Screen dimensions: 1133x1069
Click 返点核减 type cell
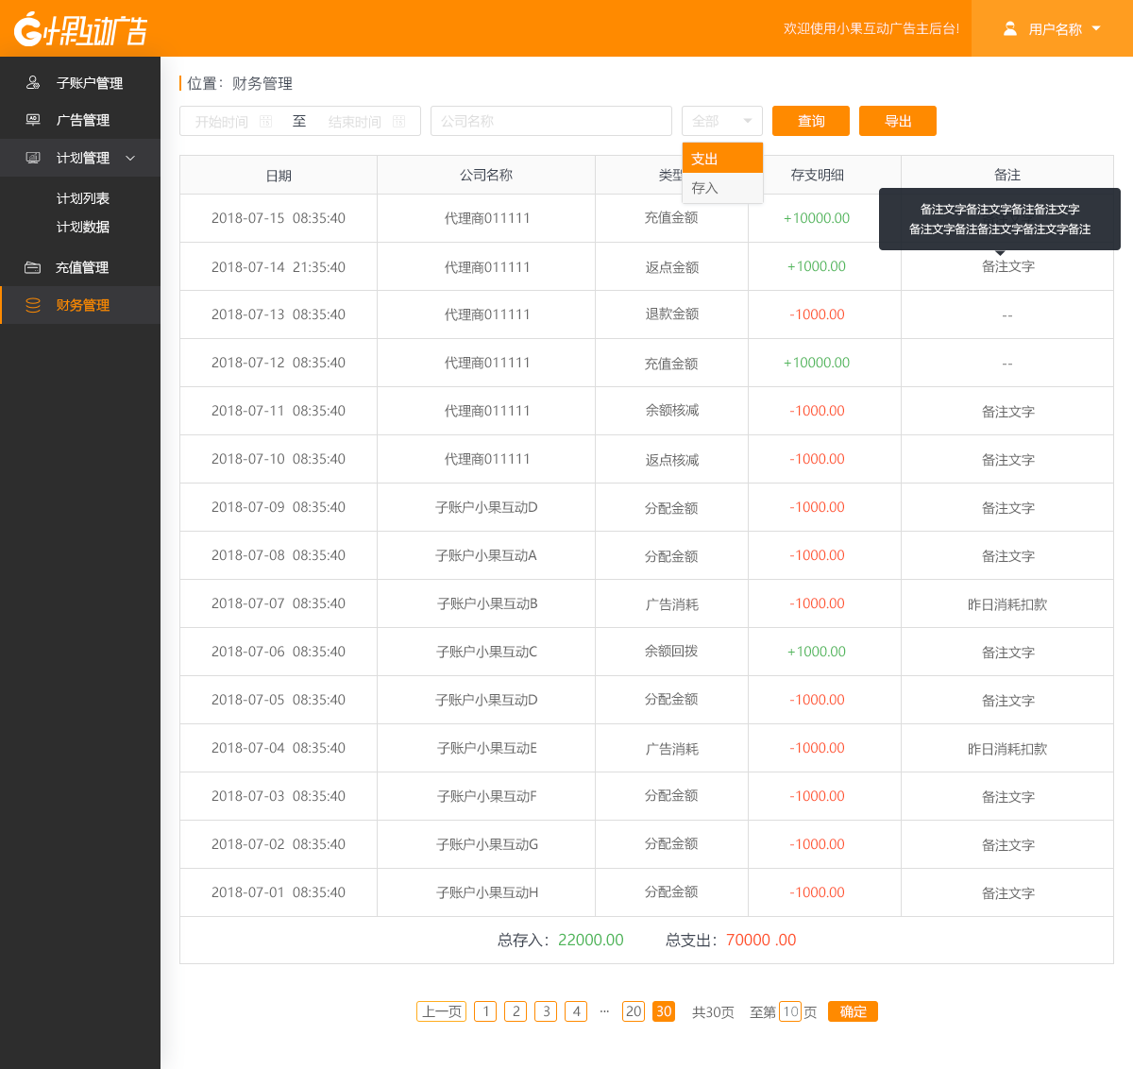pos(671,459)
